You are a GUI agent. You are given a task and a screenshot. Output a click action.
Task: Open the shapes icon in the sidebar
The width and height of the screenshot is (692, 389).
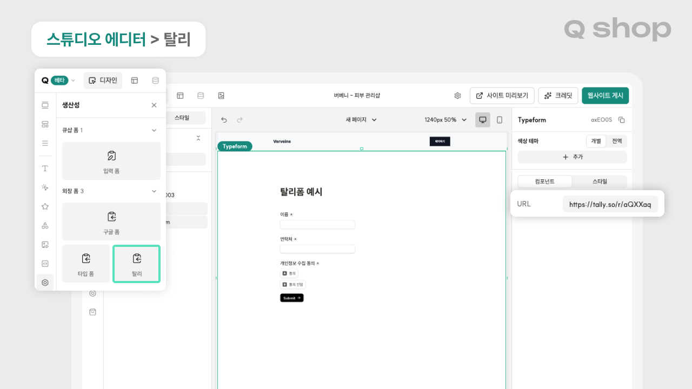pyautogui.click(x=45, y=225)
